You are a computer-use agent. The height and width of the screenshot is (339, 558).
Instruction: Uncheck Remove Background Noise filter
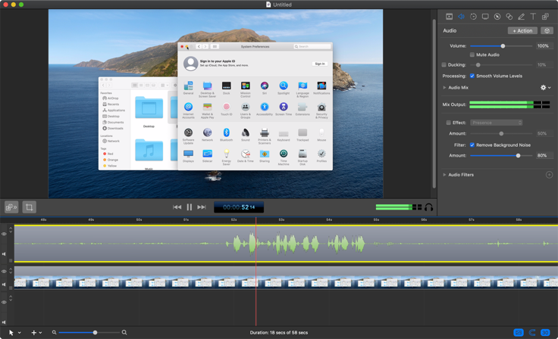coord(472,145)
